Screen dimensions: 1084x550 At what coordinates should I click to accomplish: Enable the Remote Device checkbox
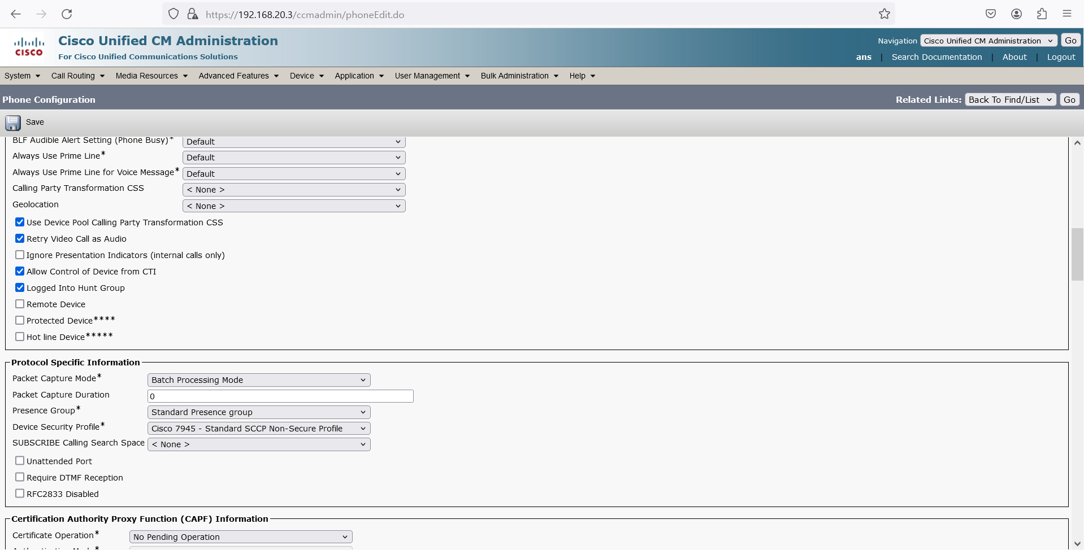pos(20,304)
